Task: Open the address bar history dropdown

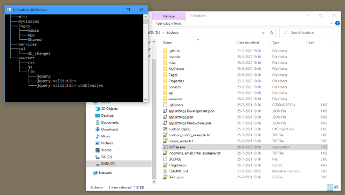Action: click(263, 32)
